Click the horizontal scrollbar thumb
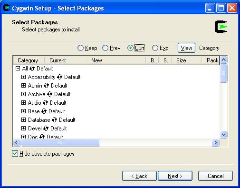The width and height of the screenshot is (240, 188). click(x=60, y=142)
